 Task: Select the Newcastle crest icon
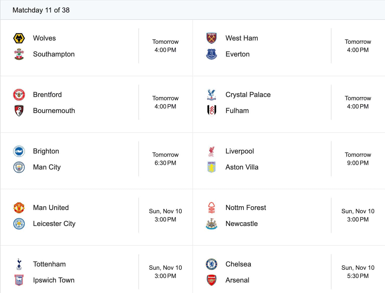tap(211, 224)
